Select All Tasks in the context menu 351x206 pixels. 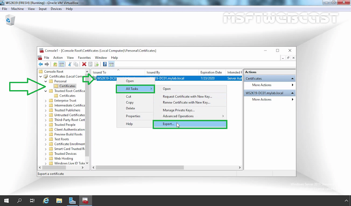[x=135, y=89]
